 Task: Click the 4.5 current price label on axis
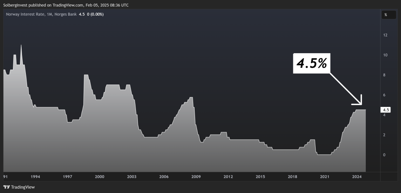coord(385,110)
